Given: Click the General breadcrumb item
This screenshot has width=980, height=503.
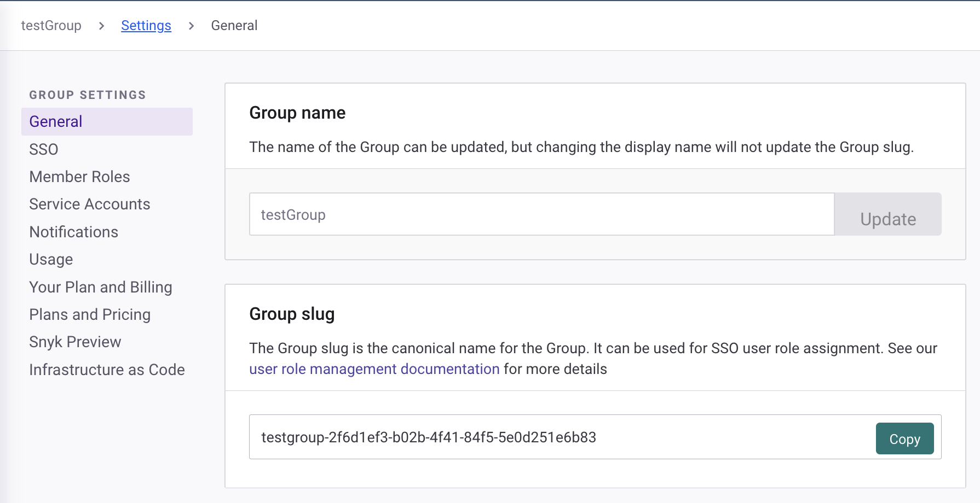Looking at the screenshot, I should (x=234, y=26).
